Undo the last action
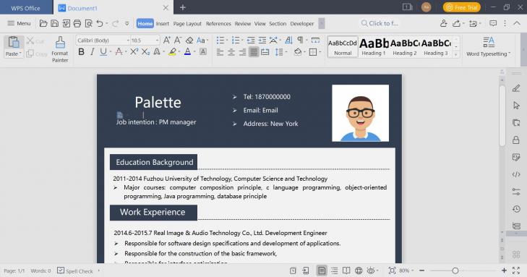Screen dimensions: 527x277 tap(100, 24)
